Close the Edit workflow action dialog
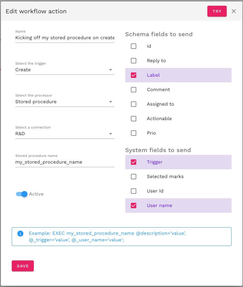The image size is (243, 287). tap(234, 11)
